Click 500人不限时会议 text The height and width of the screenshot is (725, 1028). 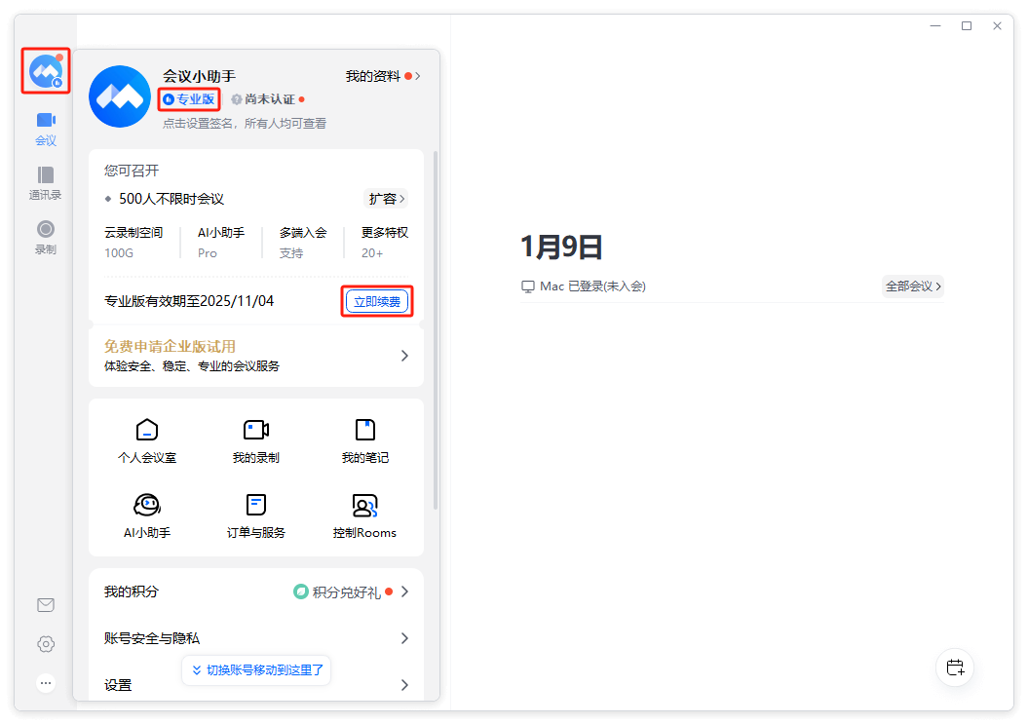pyautogui.click(x=171, y=199)
